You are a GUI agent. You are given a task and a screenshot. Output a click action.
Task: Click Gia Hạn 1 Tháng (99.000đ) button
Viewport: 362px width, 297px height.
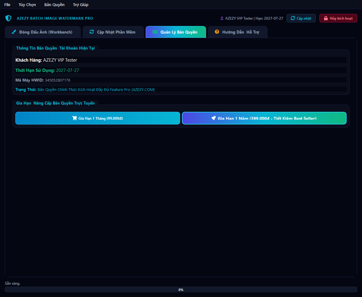tap(98, 118)
